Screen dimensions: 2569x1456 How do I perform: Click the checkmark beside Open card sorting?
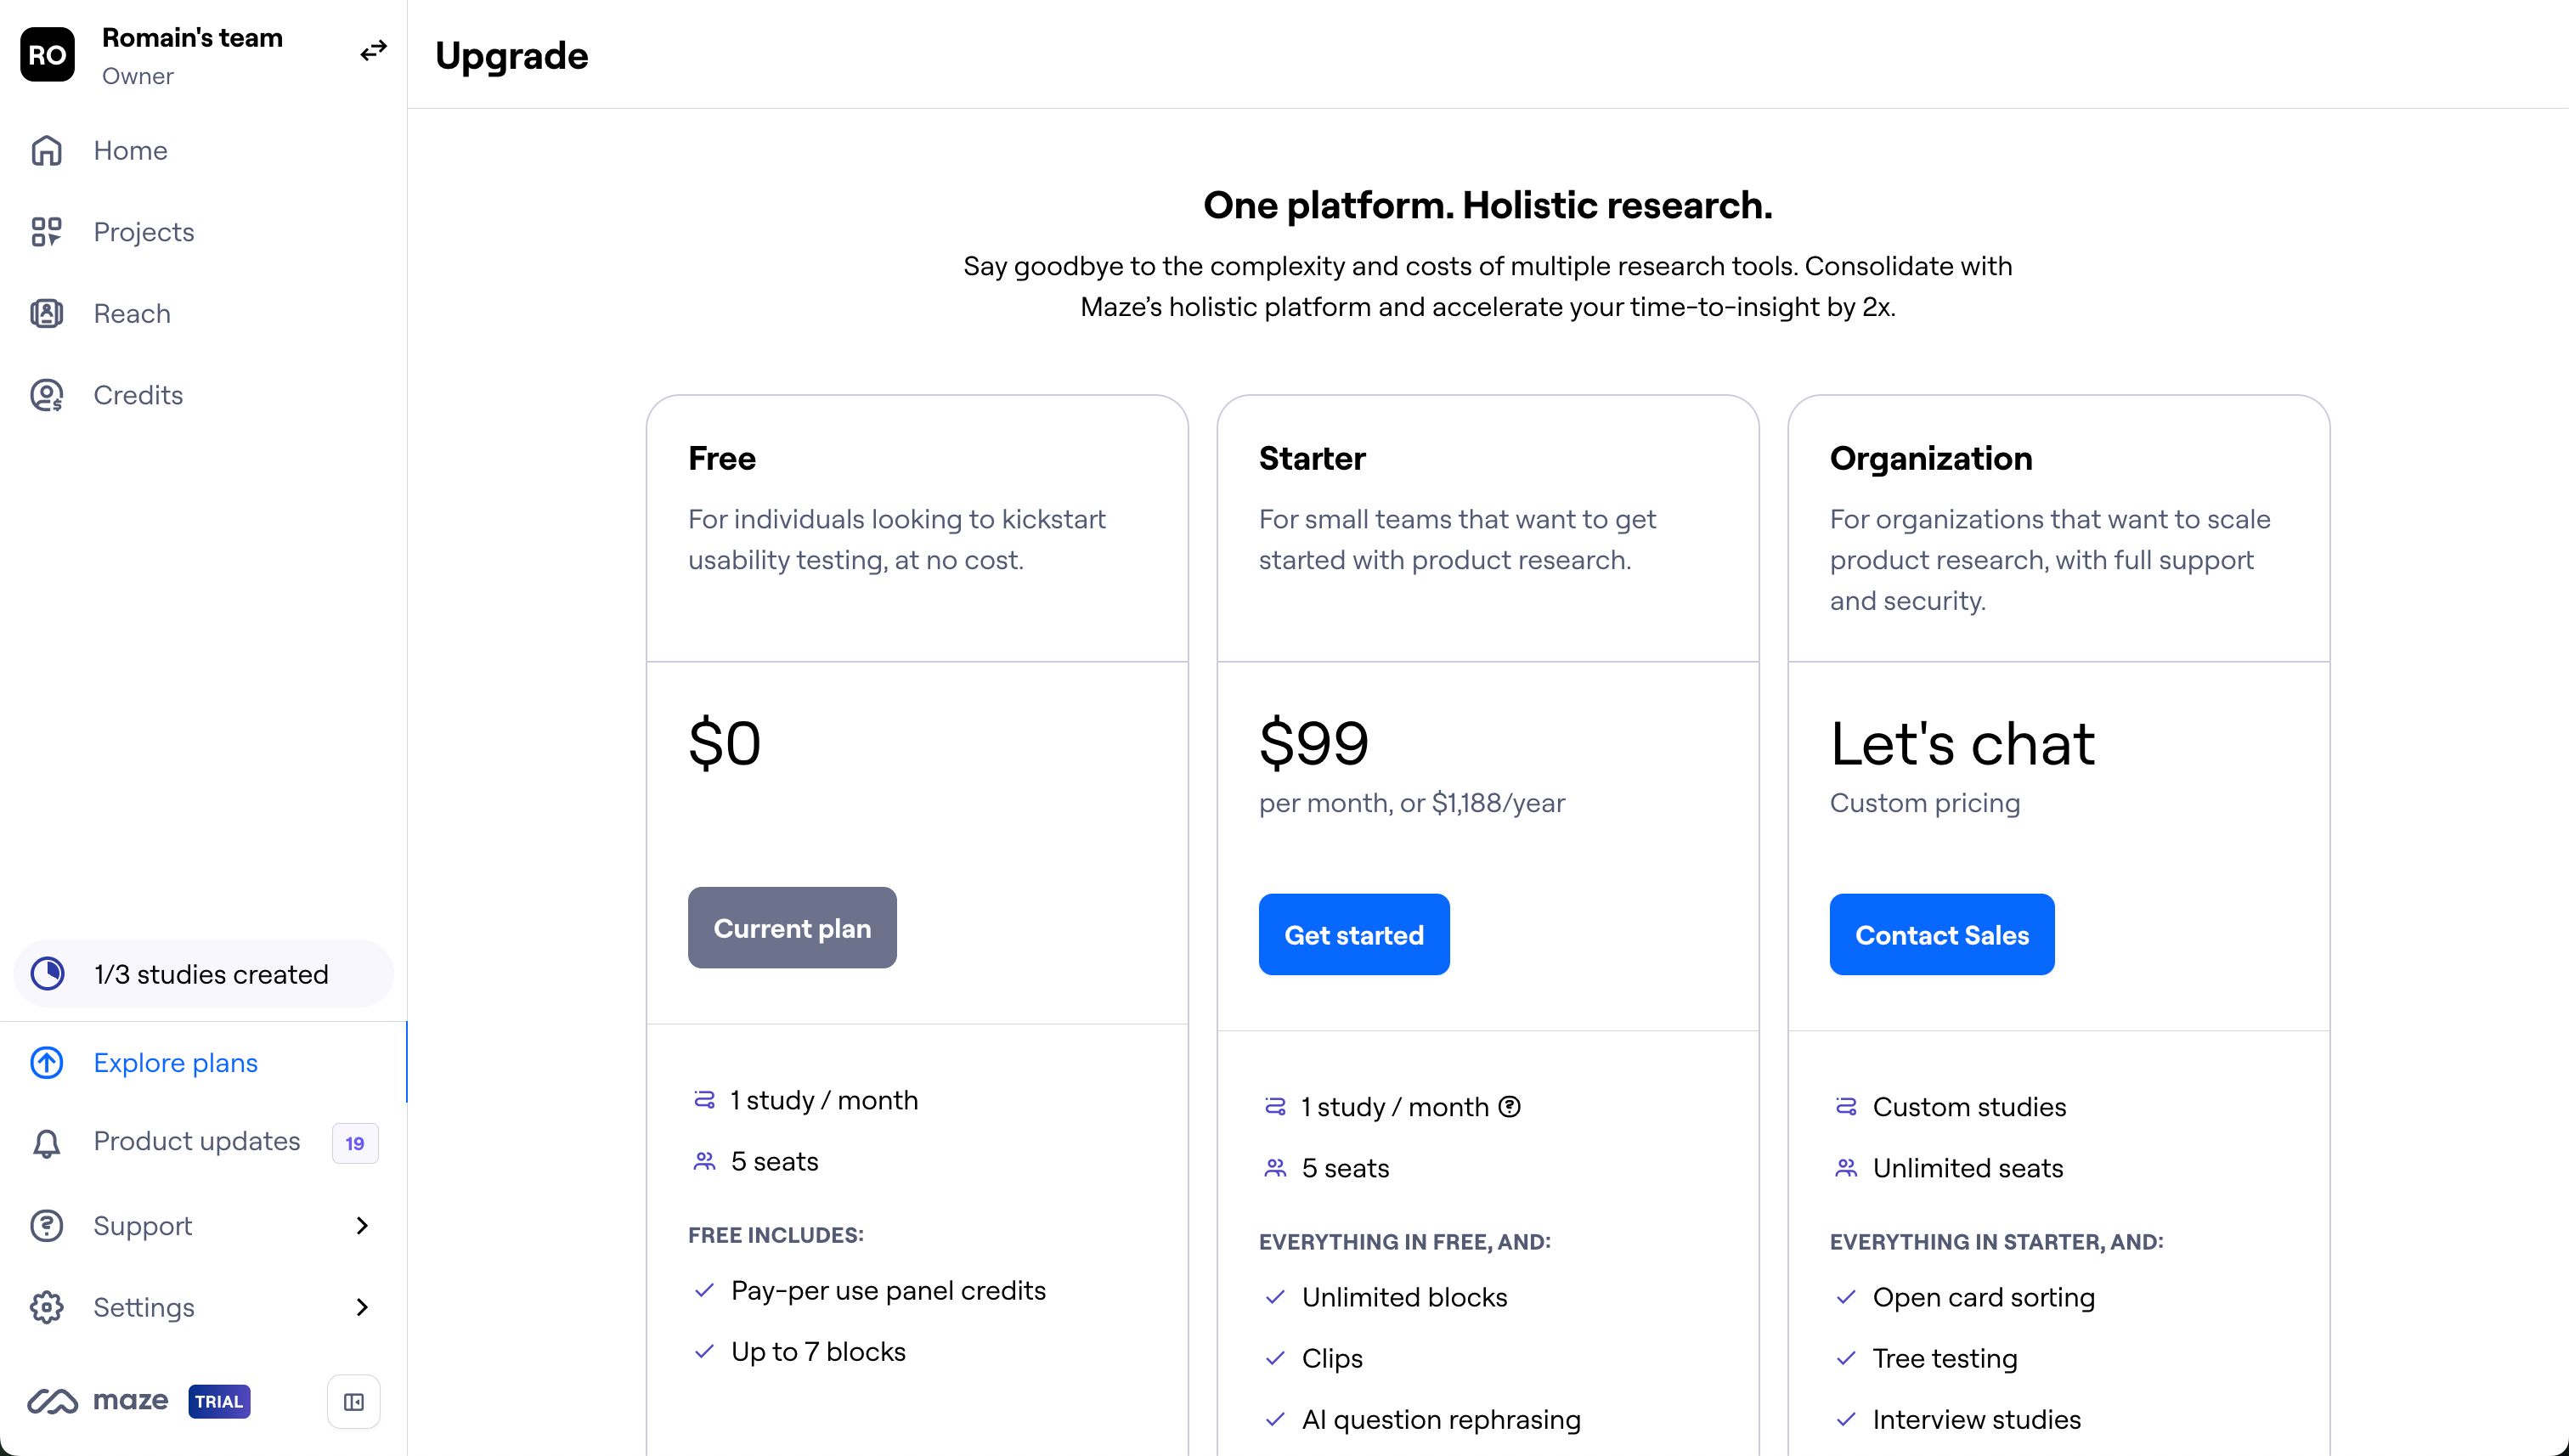(x=1846, y=1297)
